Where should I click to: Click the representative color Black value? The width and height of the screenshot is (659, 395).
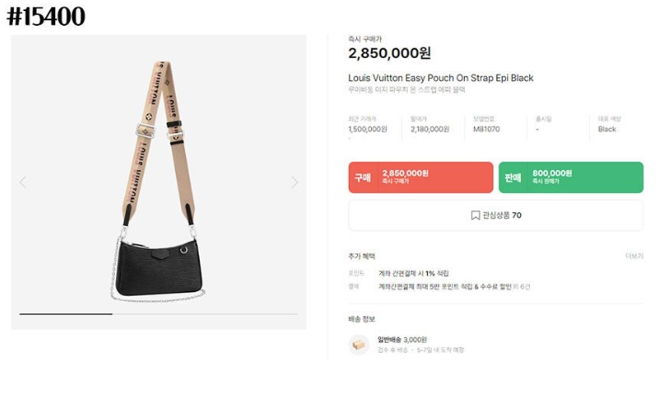[607, 130]
